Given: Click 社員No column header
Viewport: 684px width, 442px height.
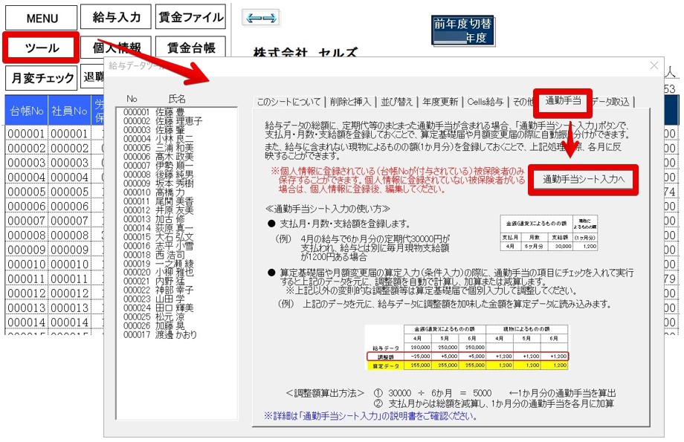Looking at the screenshot, I should pyautogui.click(x=69, y=111).
